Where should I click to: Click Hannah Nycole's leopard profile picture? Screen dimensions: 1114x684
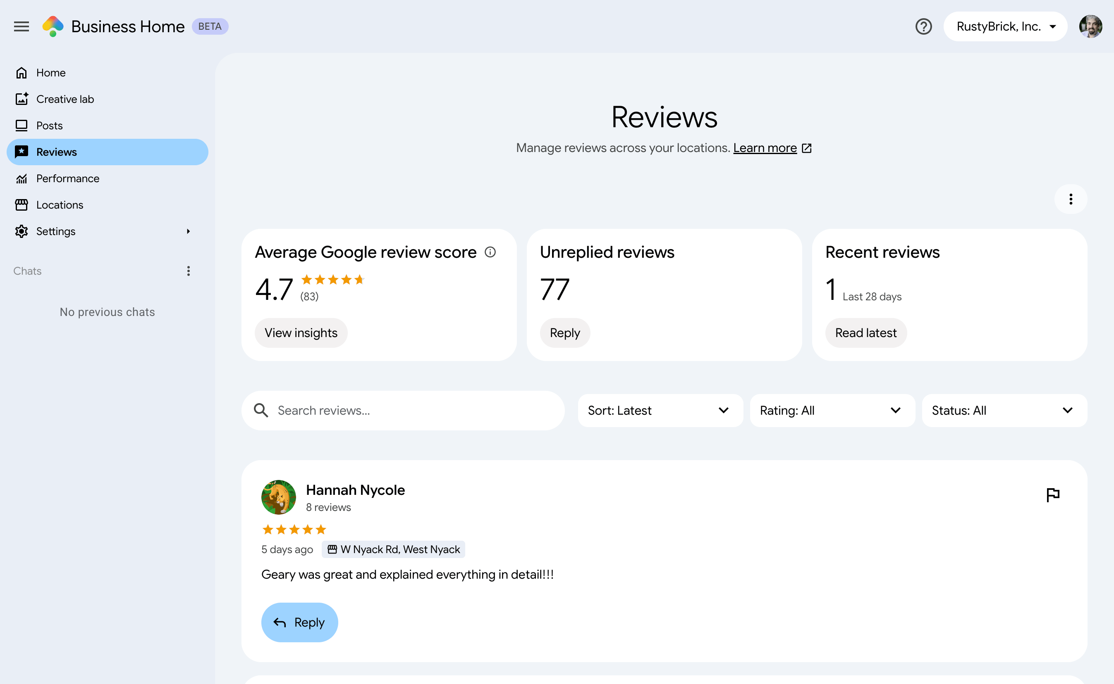coord(279,497)
